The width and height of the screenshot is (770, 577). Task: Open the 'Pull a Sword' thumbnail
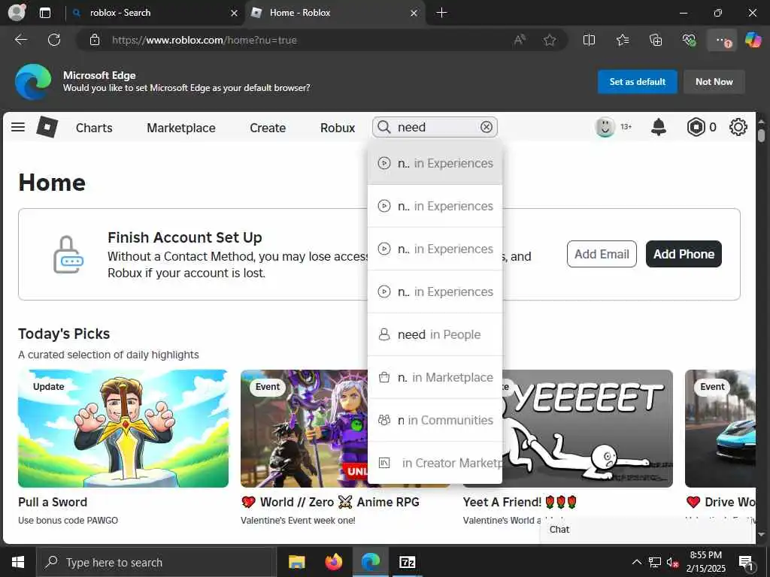point(123,428)
